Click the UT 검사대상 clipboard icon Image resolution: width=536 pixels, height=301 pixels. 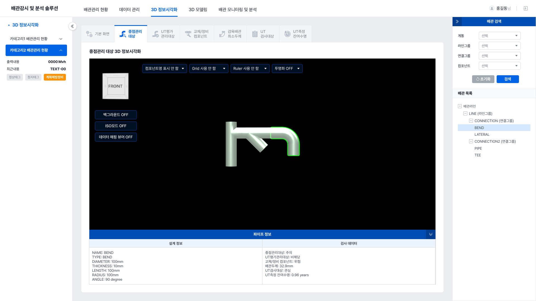255,34
